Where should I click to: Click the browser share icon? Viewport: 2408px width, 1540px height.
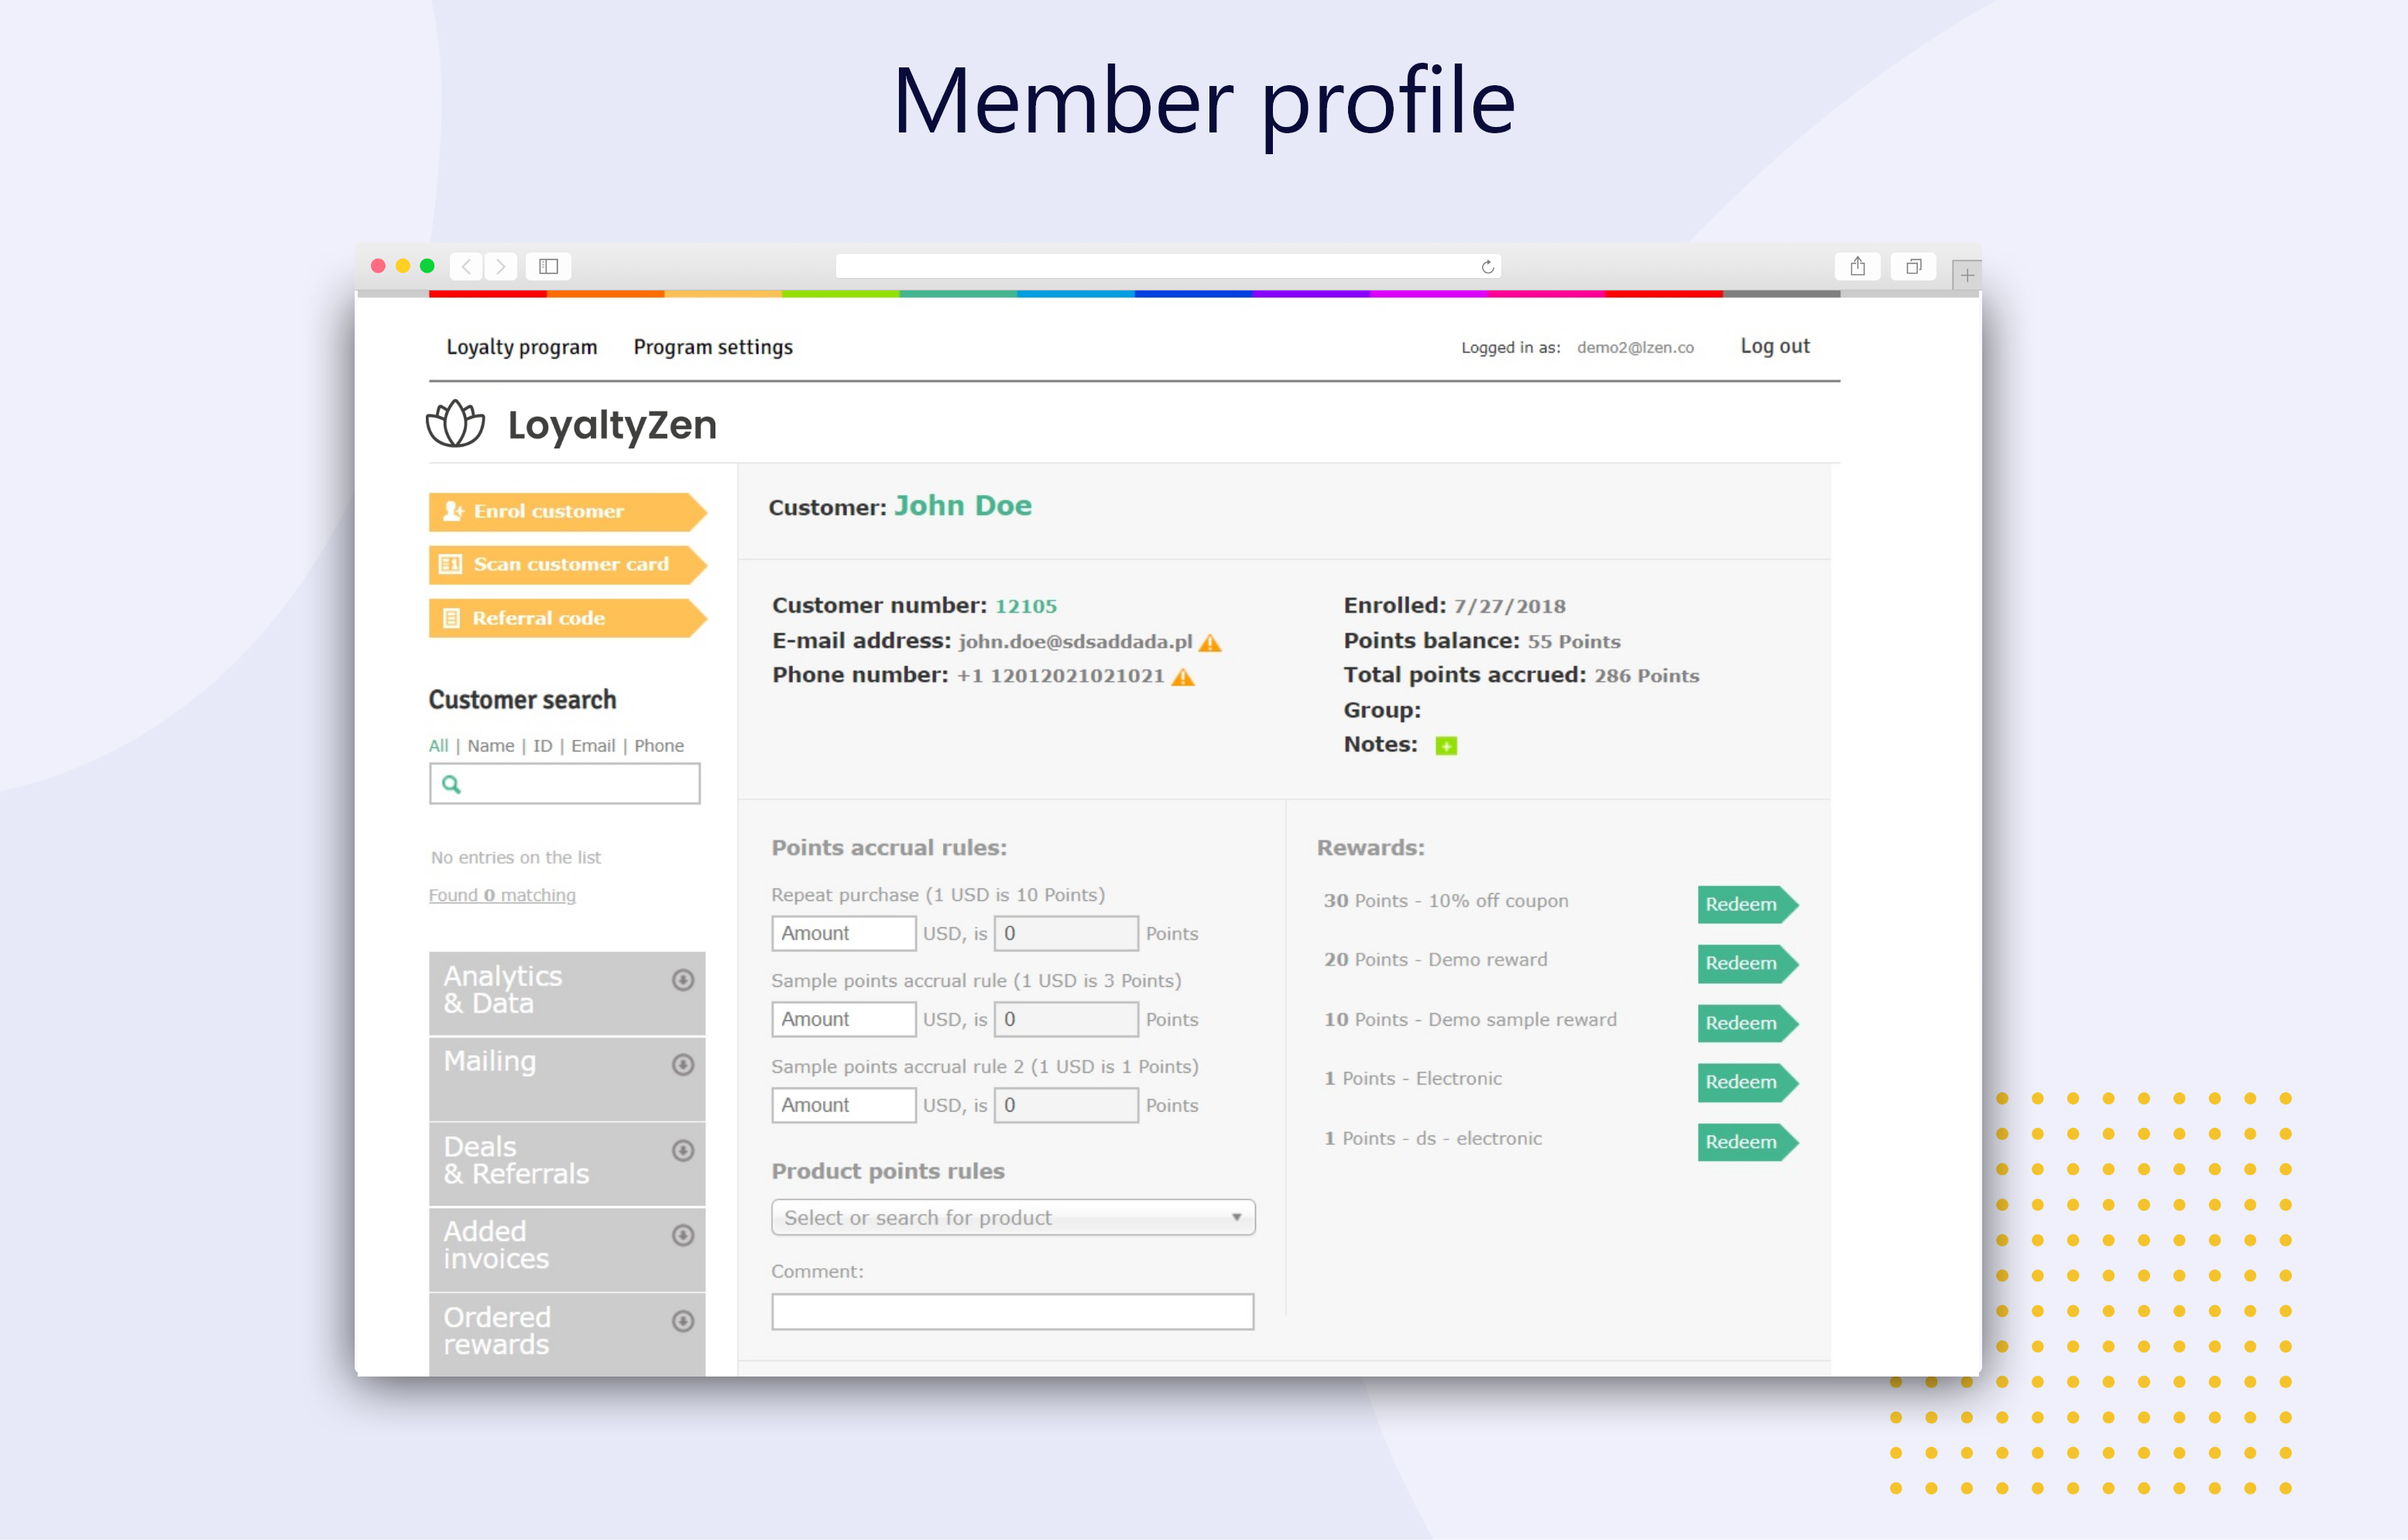1857,266
